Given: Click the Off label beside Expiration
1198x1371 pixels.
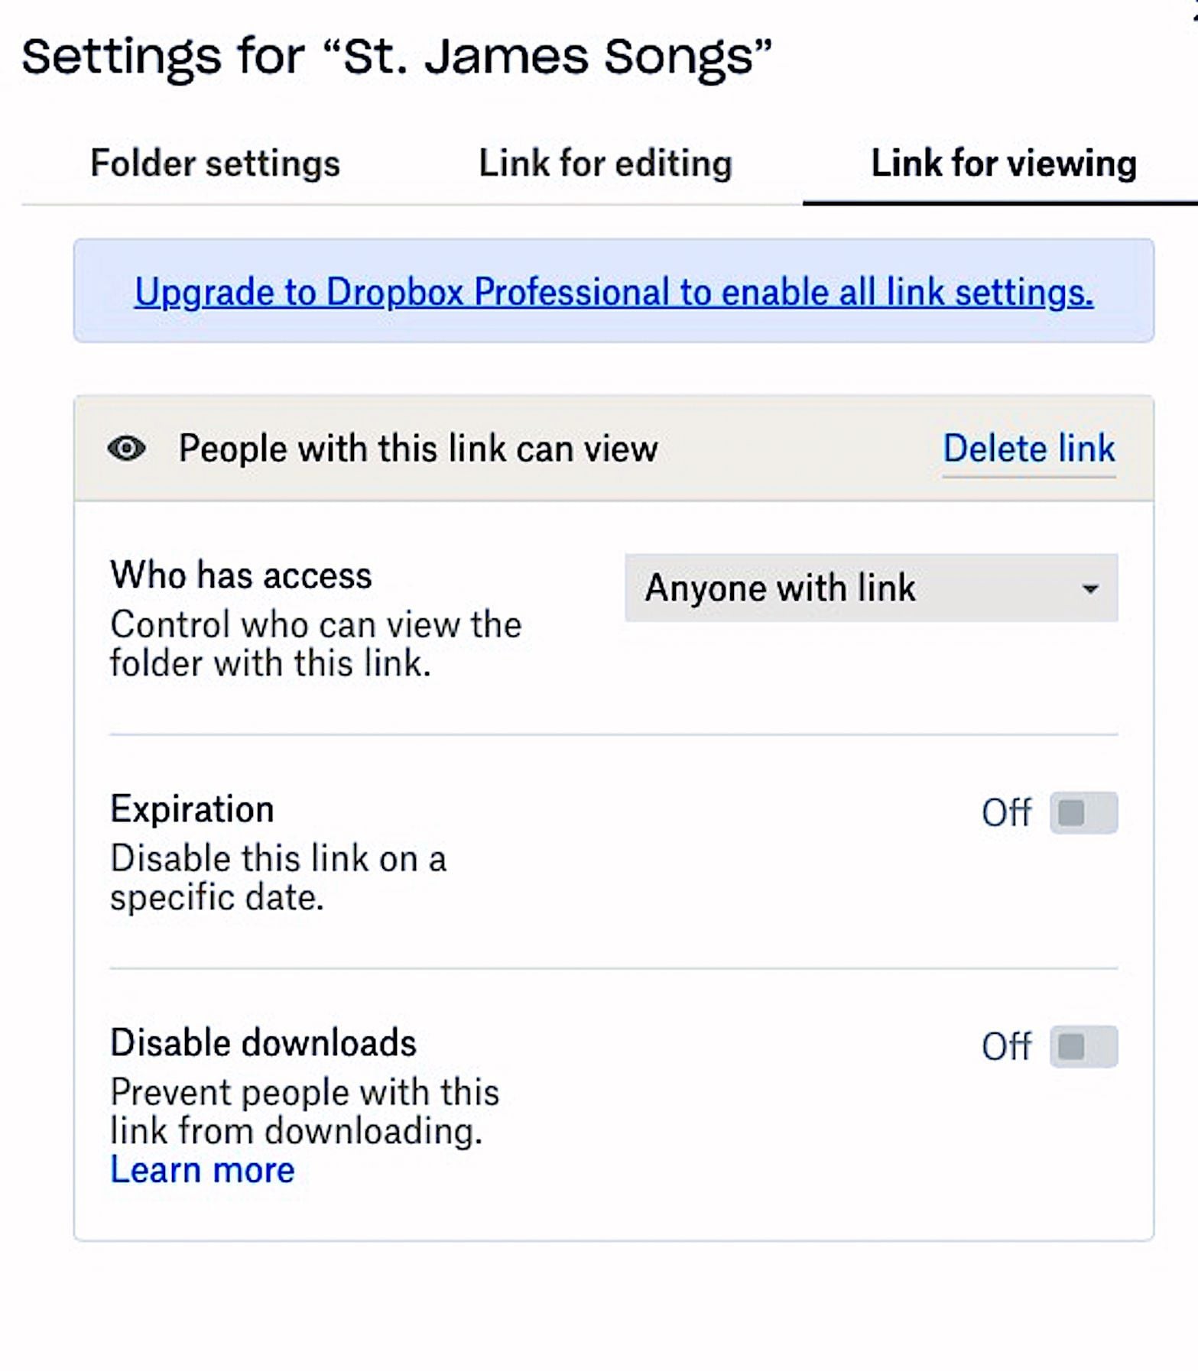Looking at the screenshot, I should (1006, 812).
